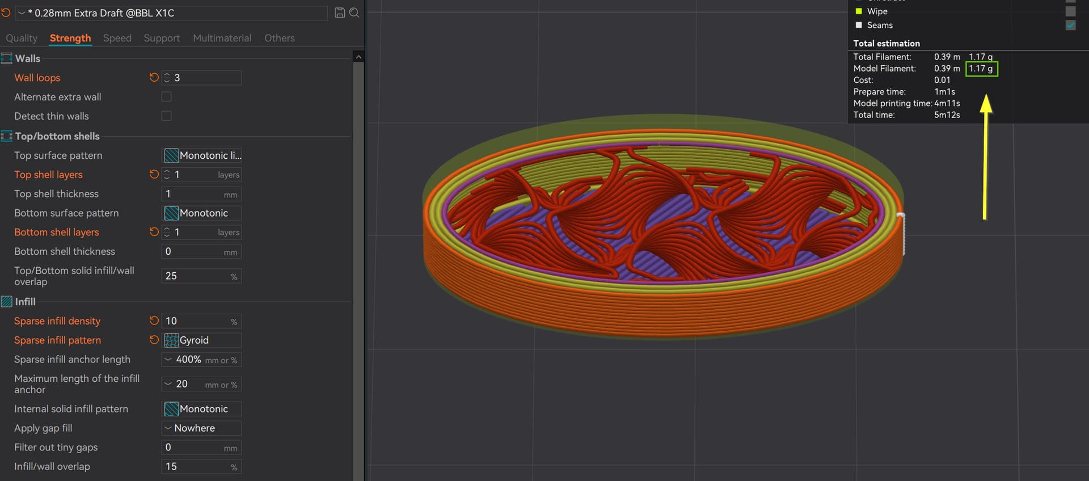Select the Strength tab
1089x481 pixels.
(70, 38)
